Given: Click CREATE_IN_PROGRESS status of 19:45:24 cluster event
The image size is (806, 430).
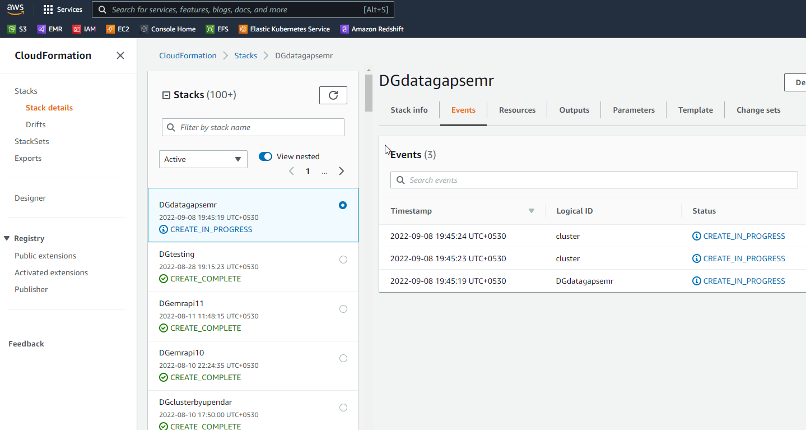Looking at the screenshot, I should coord(744,236).
